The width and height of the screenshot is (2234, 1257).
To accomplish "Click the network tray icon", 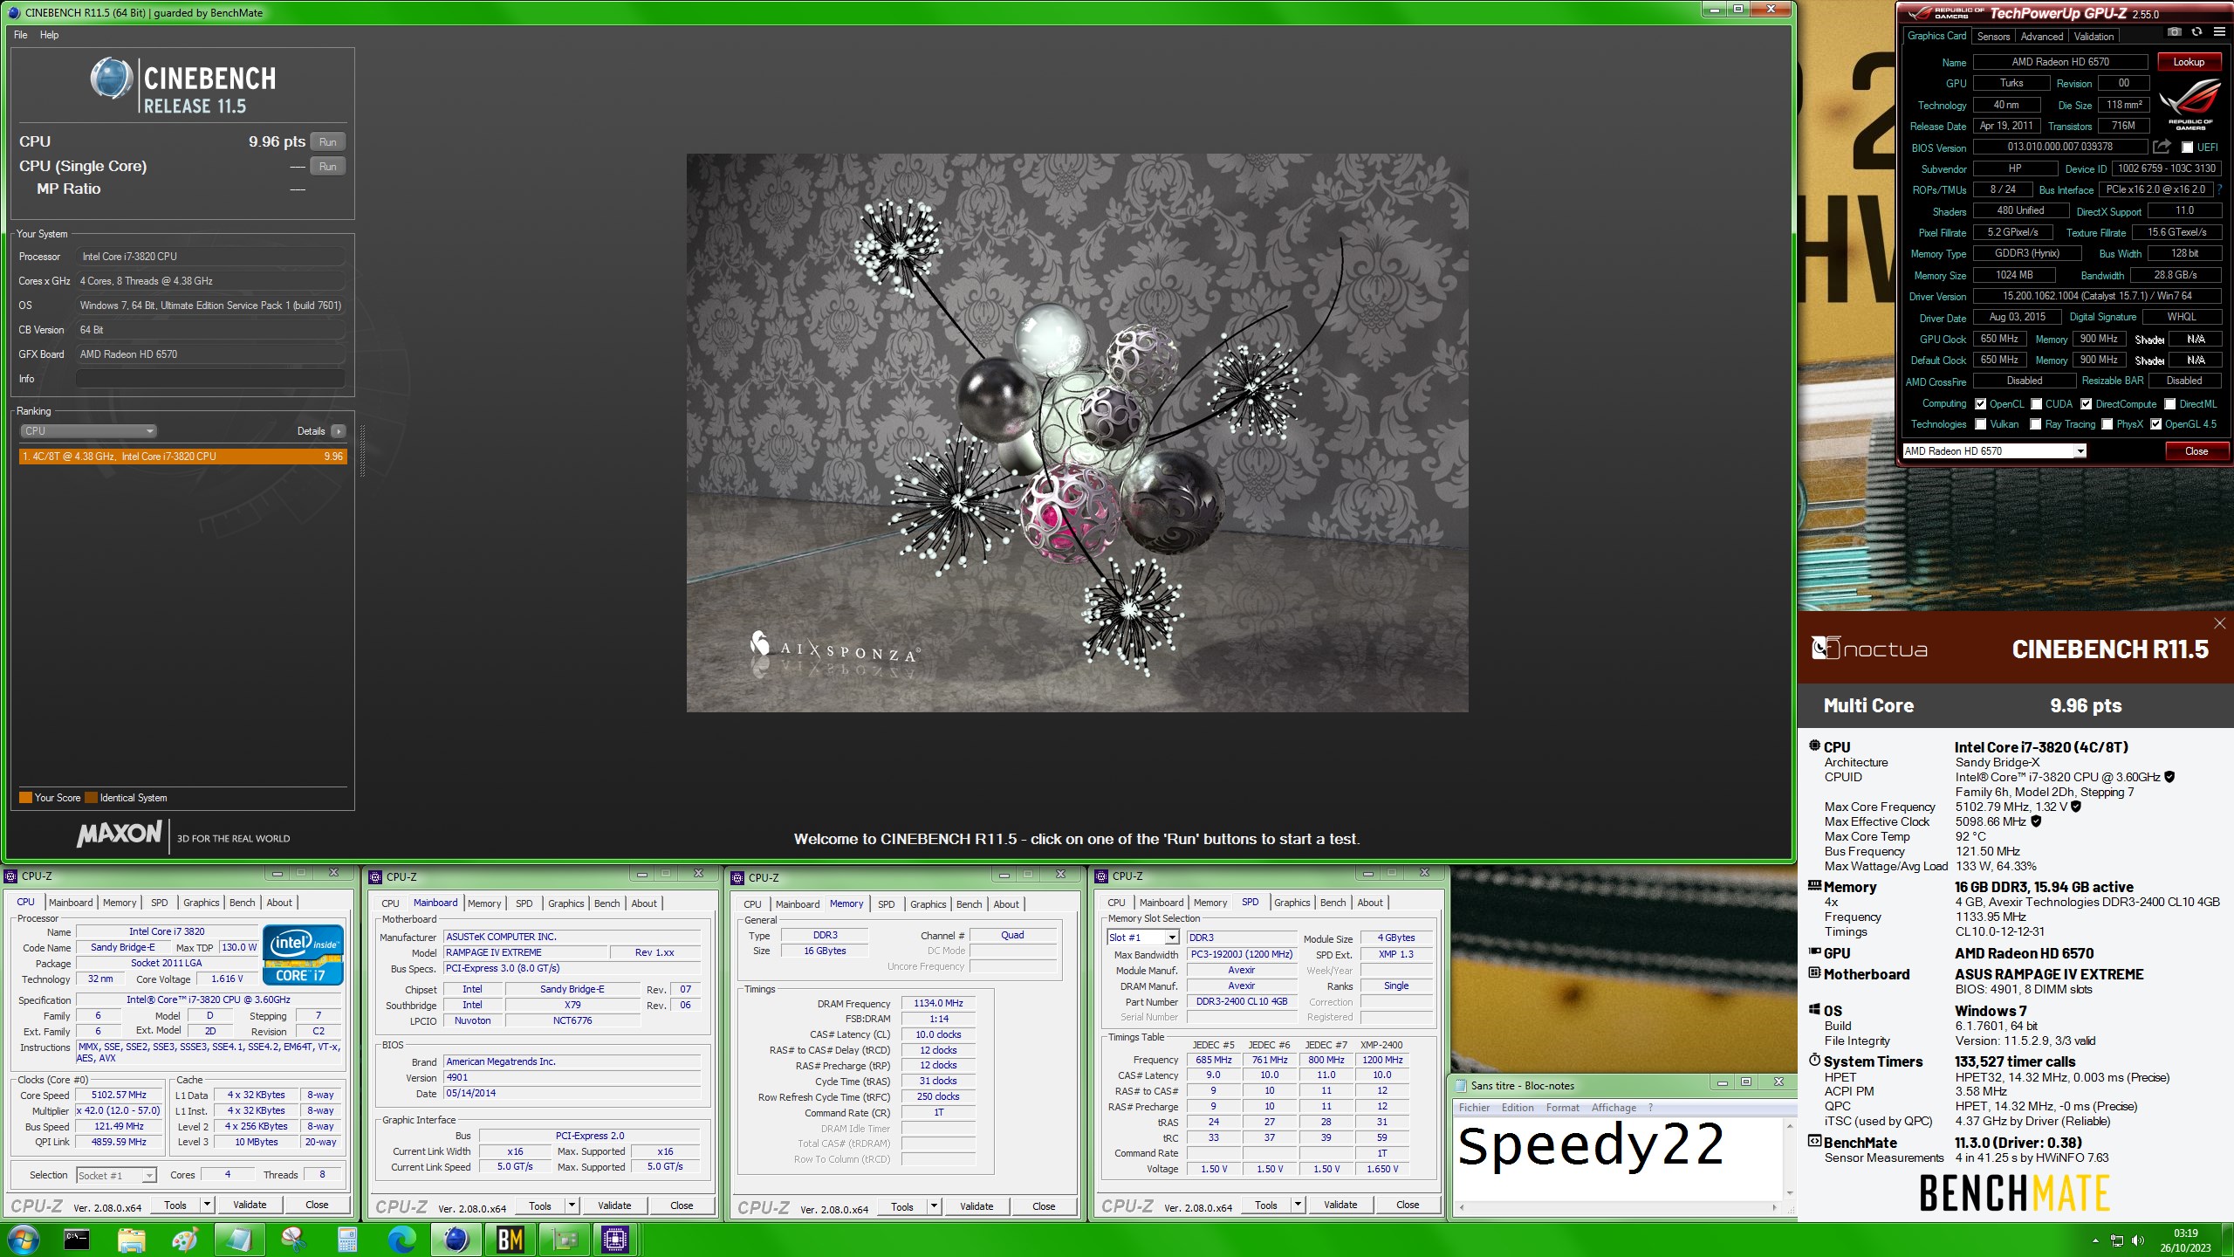I will click(2117, 1240).
